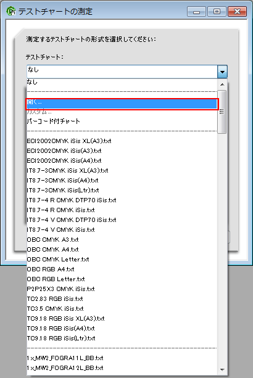
Task: Select IT8.7-4 V CMYK iSis.txt
Action: click(x=122, y=230)
